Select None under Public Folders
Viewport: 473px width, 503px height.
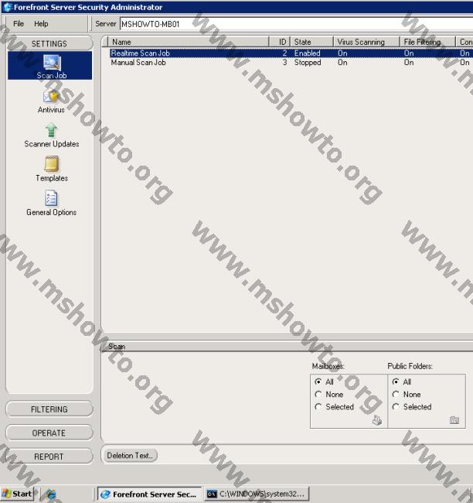coord(396,394)
